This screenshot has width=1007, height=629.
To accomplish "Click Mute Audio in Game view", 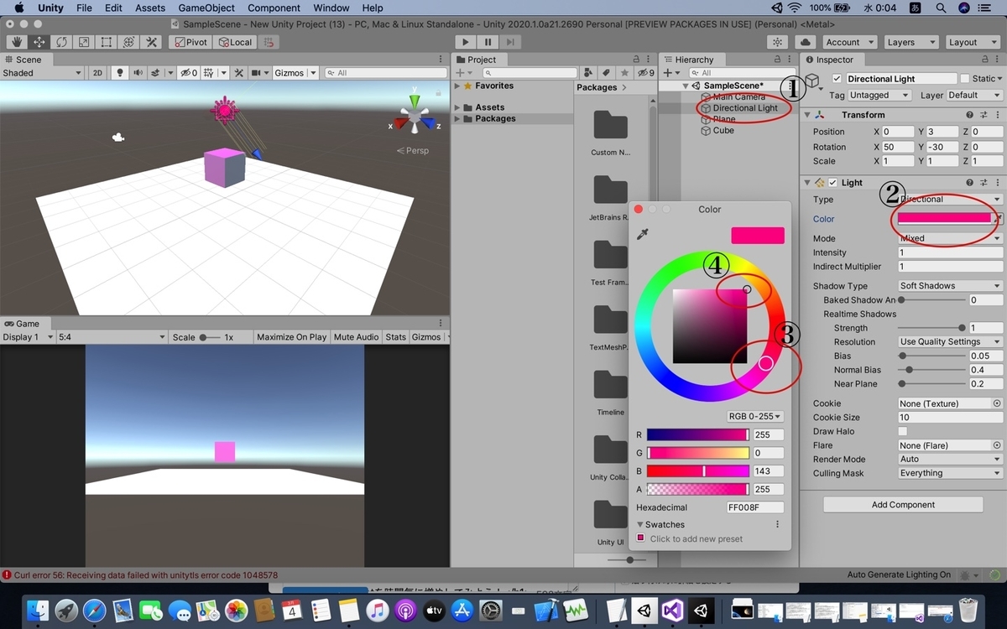I will 356,337.
